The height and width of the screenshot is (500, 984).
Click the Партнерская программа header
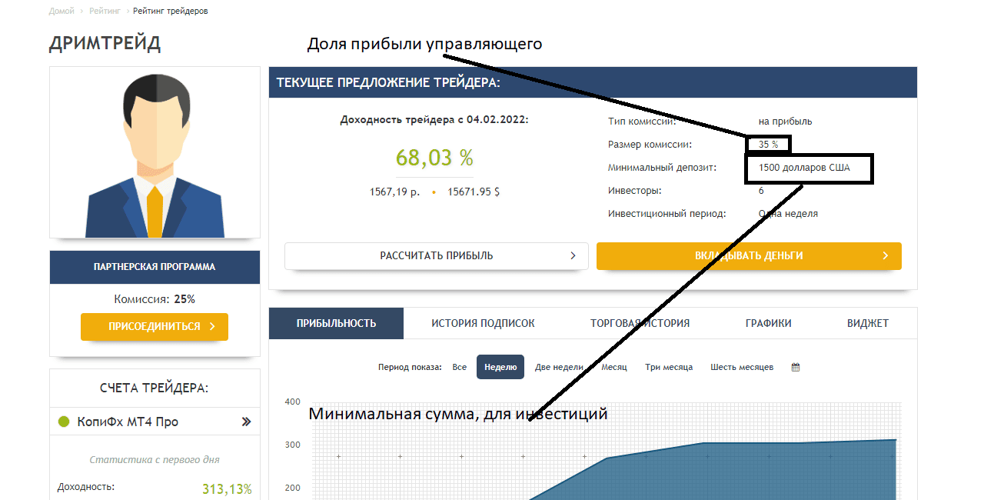tap(155, 267)
